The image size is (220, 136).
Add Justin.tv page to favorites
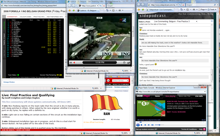(x=74, y=10)
